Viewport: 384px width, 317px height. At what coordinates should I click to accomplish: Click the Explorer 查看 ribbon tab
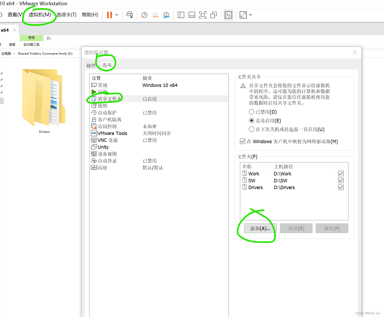(12, 44)
